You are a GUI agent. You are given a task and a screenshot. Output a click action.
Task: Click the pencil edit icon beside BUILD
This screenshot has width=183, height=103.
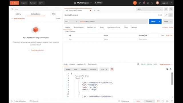coord(166,15)
